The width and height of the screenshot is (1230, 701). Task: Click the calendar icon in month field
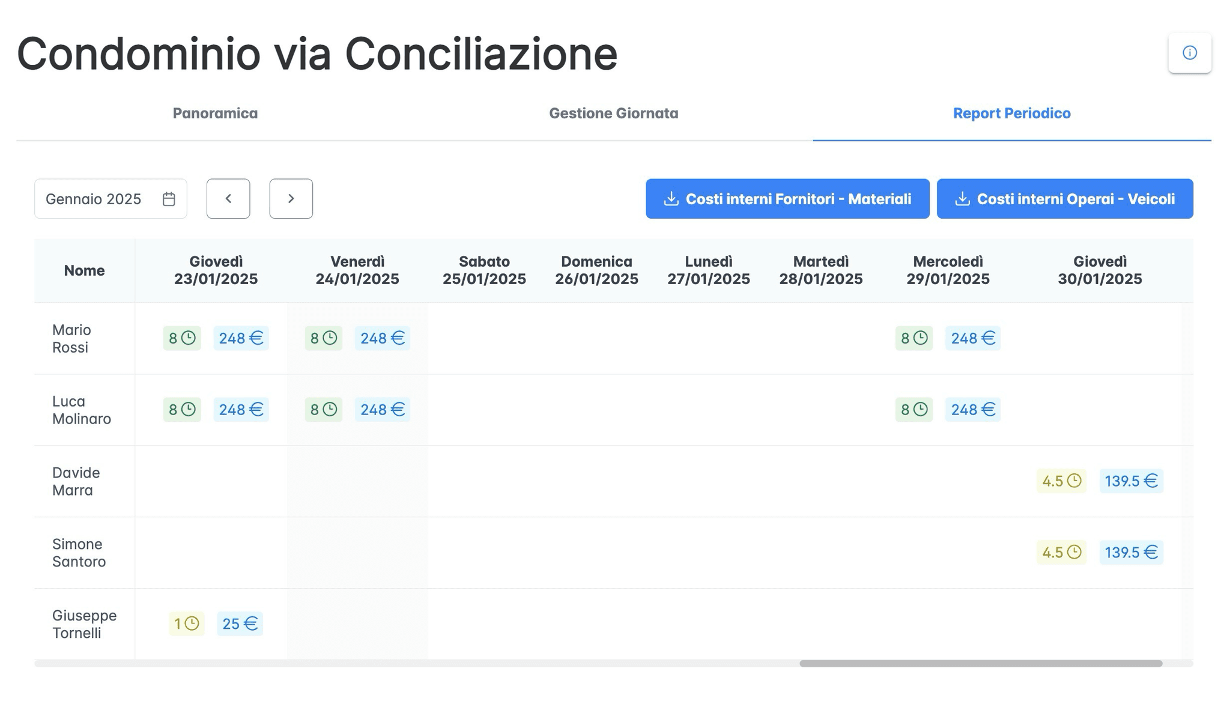click(x=169, y=199)
